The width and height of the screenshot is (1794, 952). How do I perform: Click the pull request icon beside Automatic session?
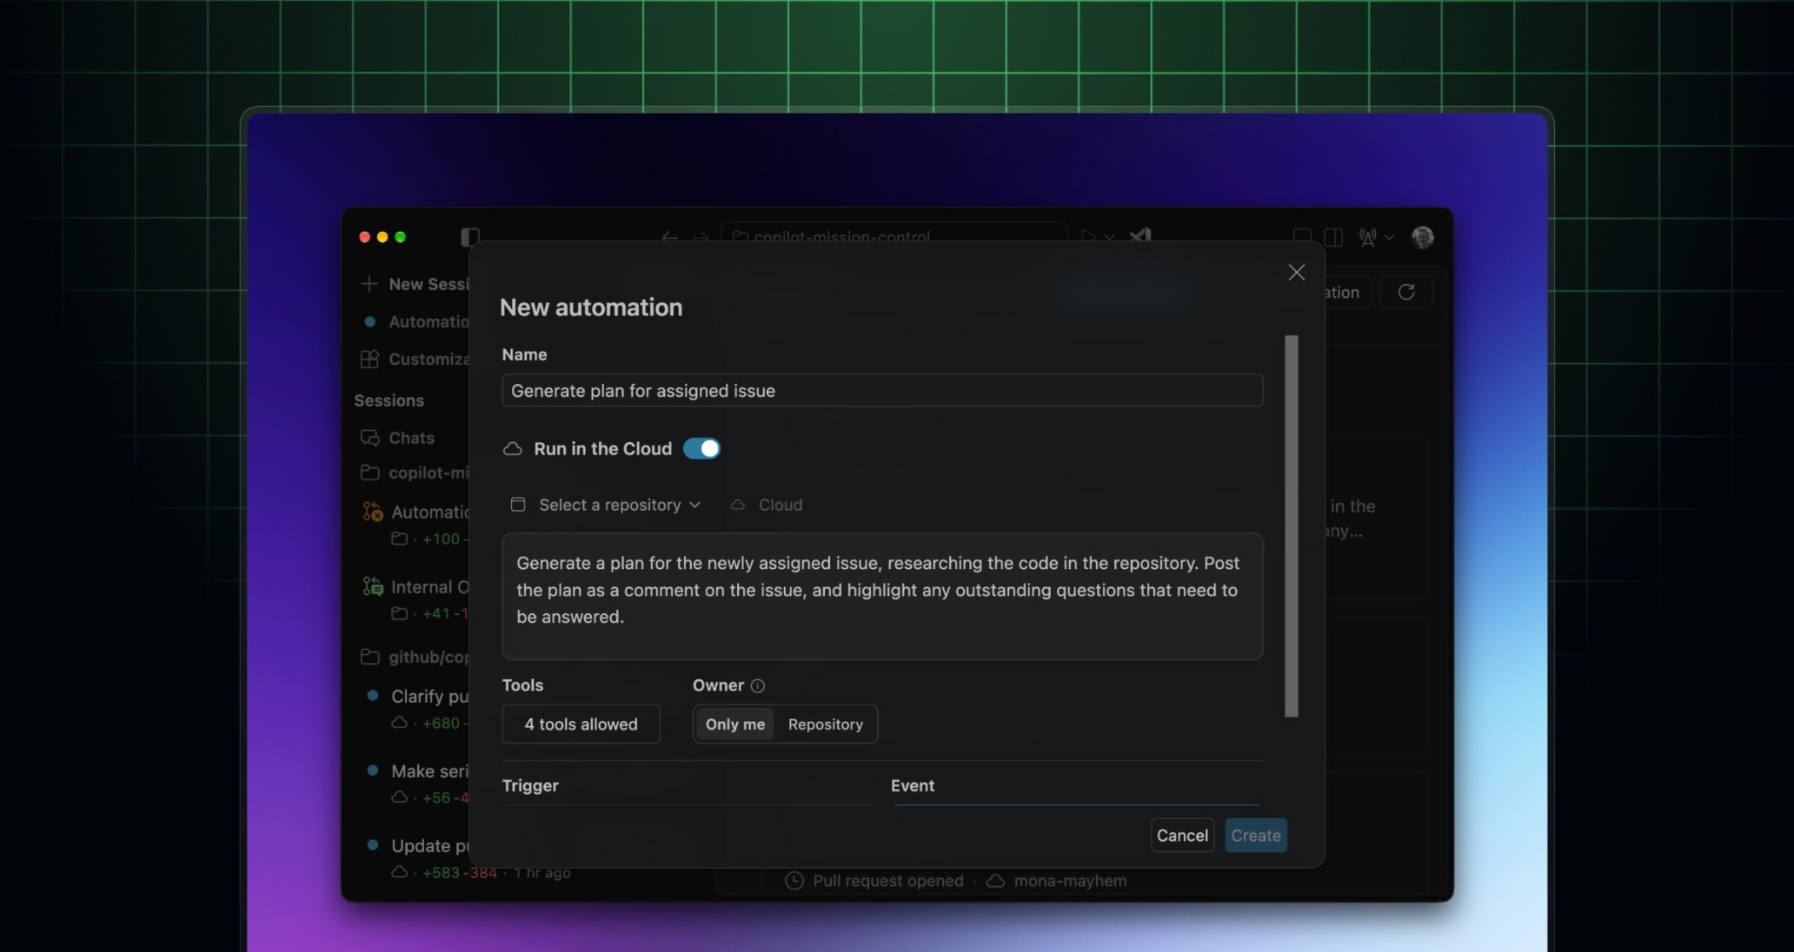point(373,512)
